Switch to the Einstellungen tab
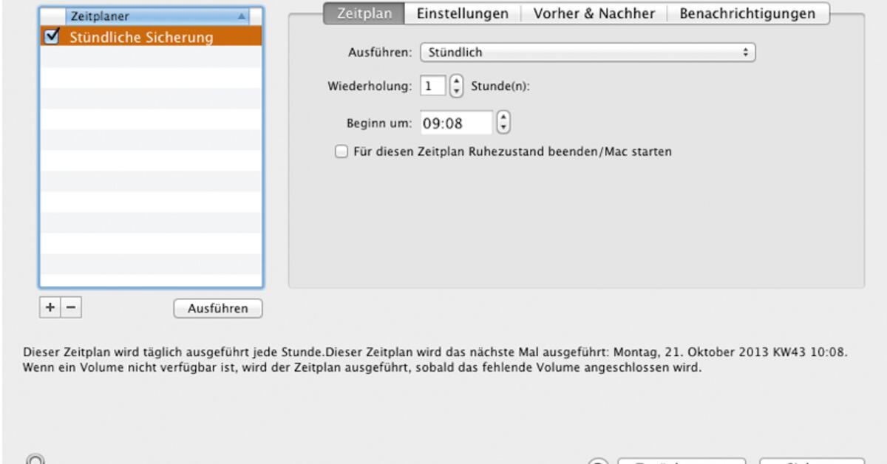 (462, 13)
